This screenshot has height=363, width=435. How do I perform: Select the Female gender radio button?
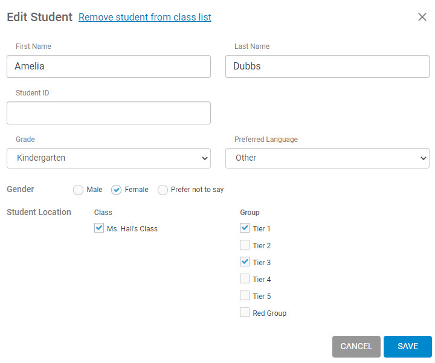coord(116,190)
